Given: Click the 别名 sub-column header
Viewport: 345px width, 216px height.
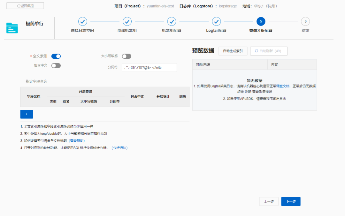Looking at the screenshot, I should (66, 101).
